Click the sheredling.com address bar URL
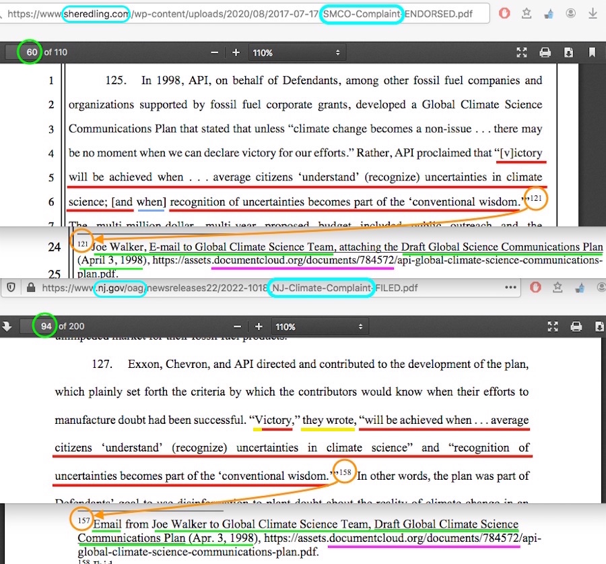This screenshot has width=606, height=564. point(168,13)
